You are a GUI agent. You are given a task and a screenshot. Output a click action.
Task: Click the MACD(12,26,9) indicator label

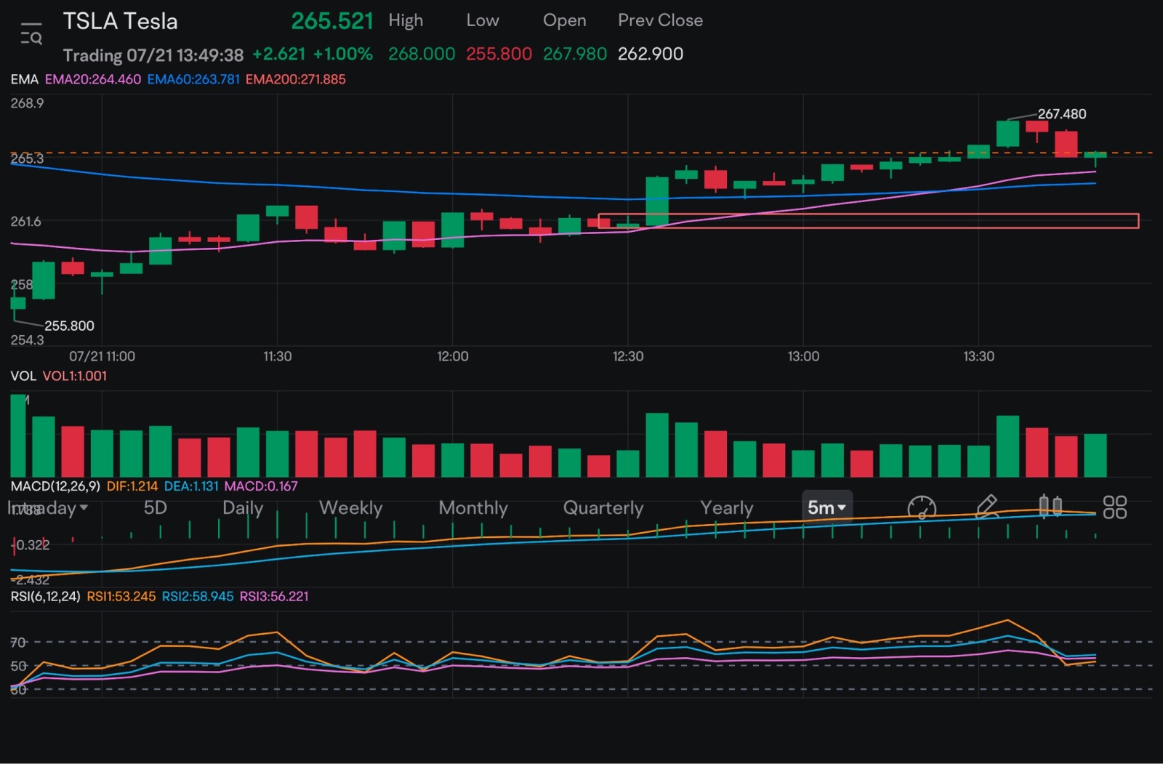(x=55, y=486)
